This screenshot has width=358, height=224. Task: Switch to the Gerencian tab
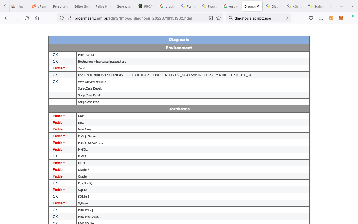tap(124, 6)
